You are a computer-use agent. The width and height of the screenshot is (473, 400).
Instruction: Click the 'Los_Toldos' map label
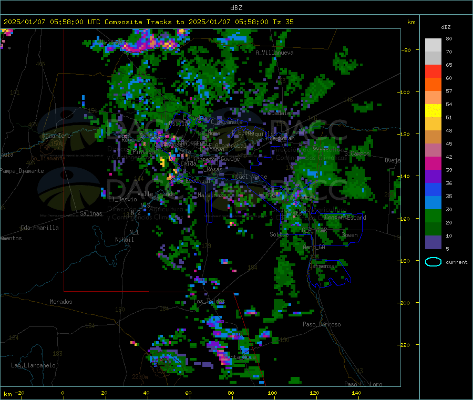pyautogui.click(x=209, y=301)
